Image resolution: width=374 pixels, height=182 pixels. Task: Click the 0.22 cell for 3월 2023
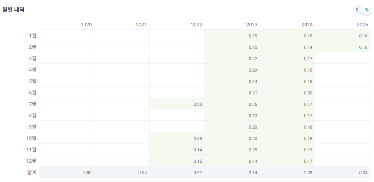point(232,59)
